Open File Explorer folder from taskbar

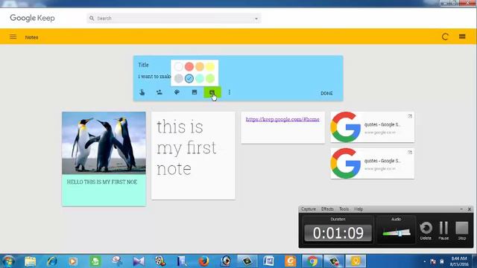point(30,261)
